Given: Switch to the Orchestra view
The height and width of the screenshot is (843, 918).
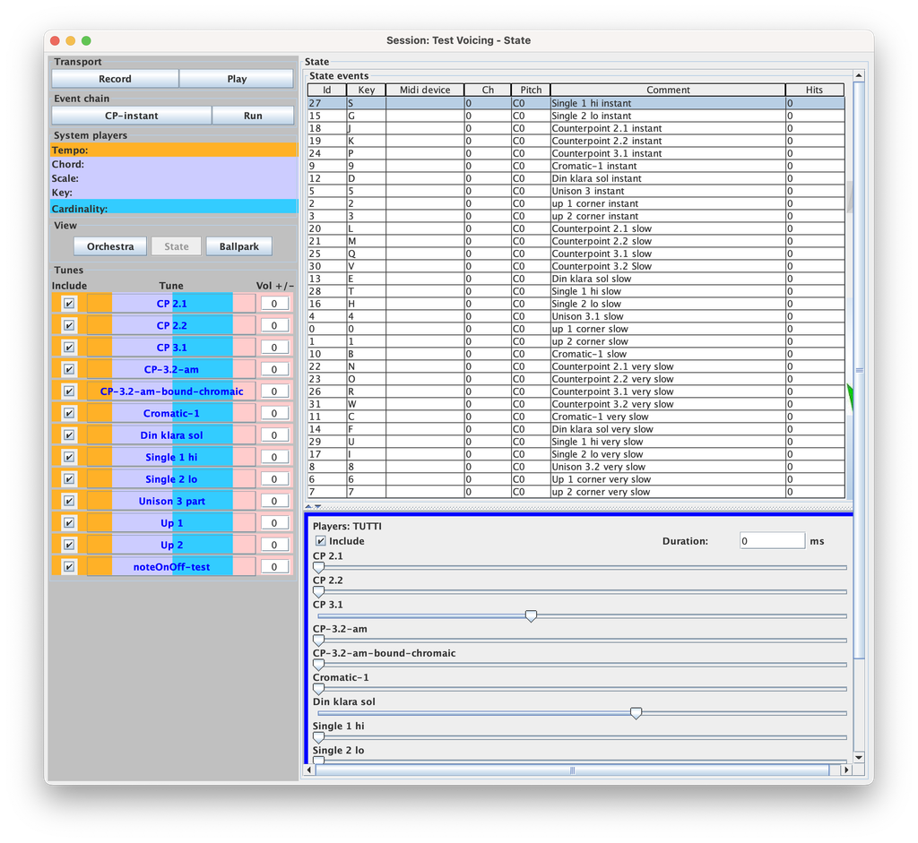Looking at the screenshot, I should [110, 246].
